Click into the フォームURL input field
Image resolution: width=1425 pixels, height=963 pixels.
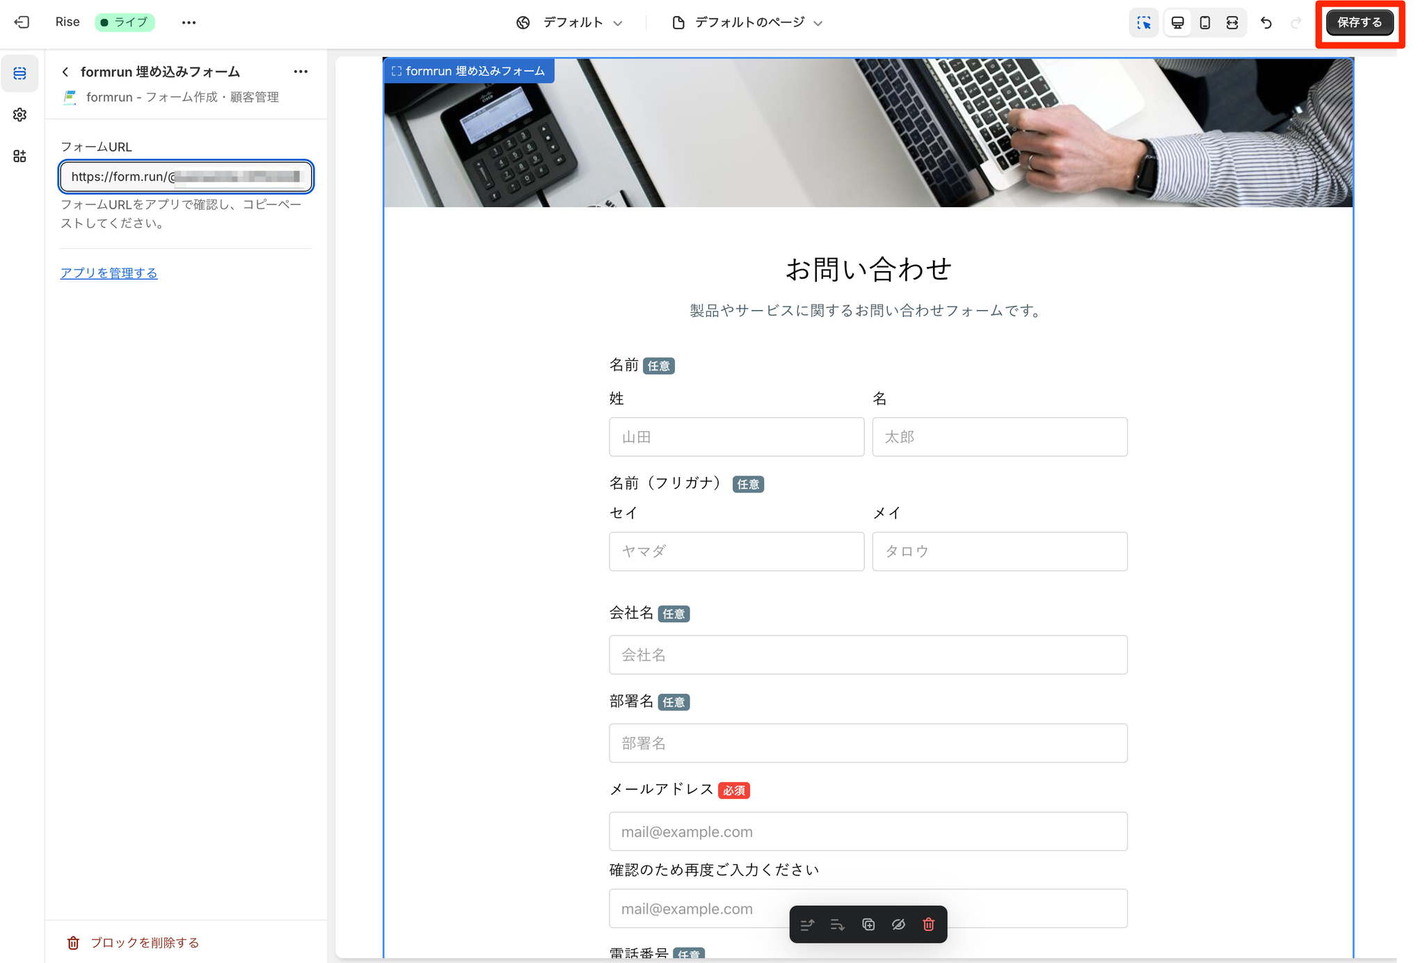[x=186, y=177]
